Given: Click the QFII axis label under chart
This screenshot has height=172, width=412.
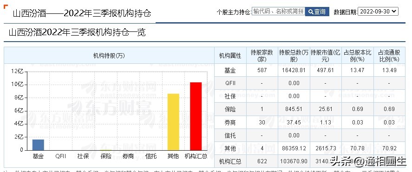Looking at the screenshot, I should tap(61, 156).
